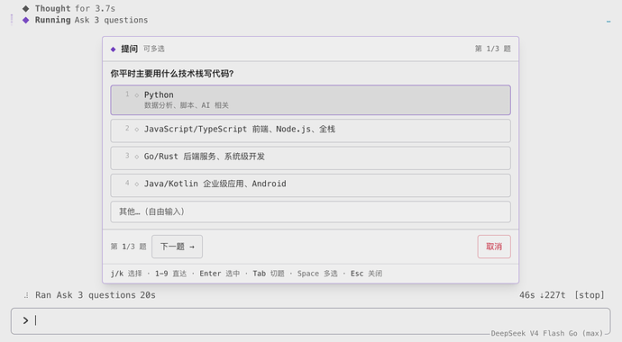
Task: Expand the Running Ask 3 questions entry
Action: pos(91,20)
